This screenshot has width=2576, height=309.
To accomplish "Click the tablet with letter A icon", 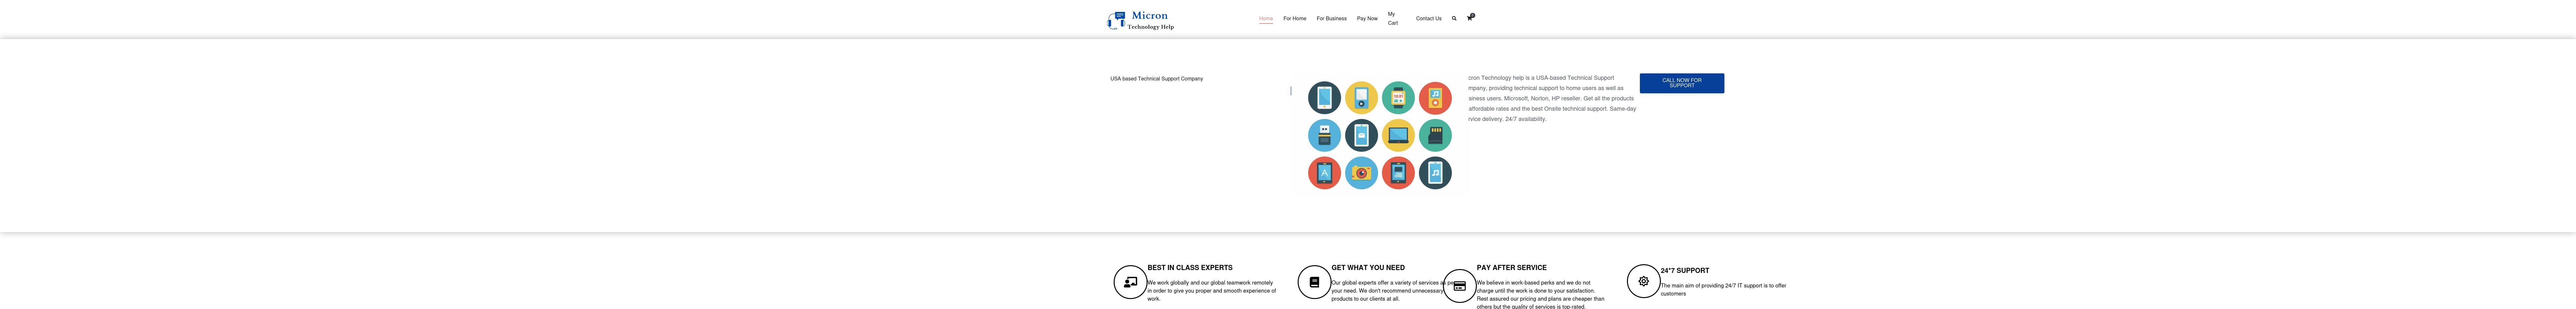I will [1324, 173].
